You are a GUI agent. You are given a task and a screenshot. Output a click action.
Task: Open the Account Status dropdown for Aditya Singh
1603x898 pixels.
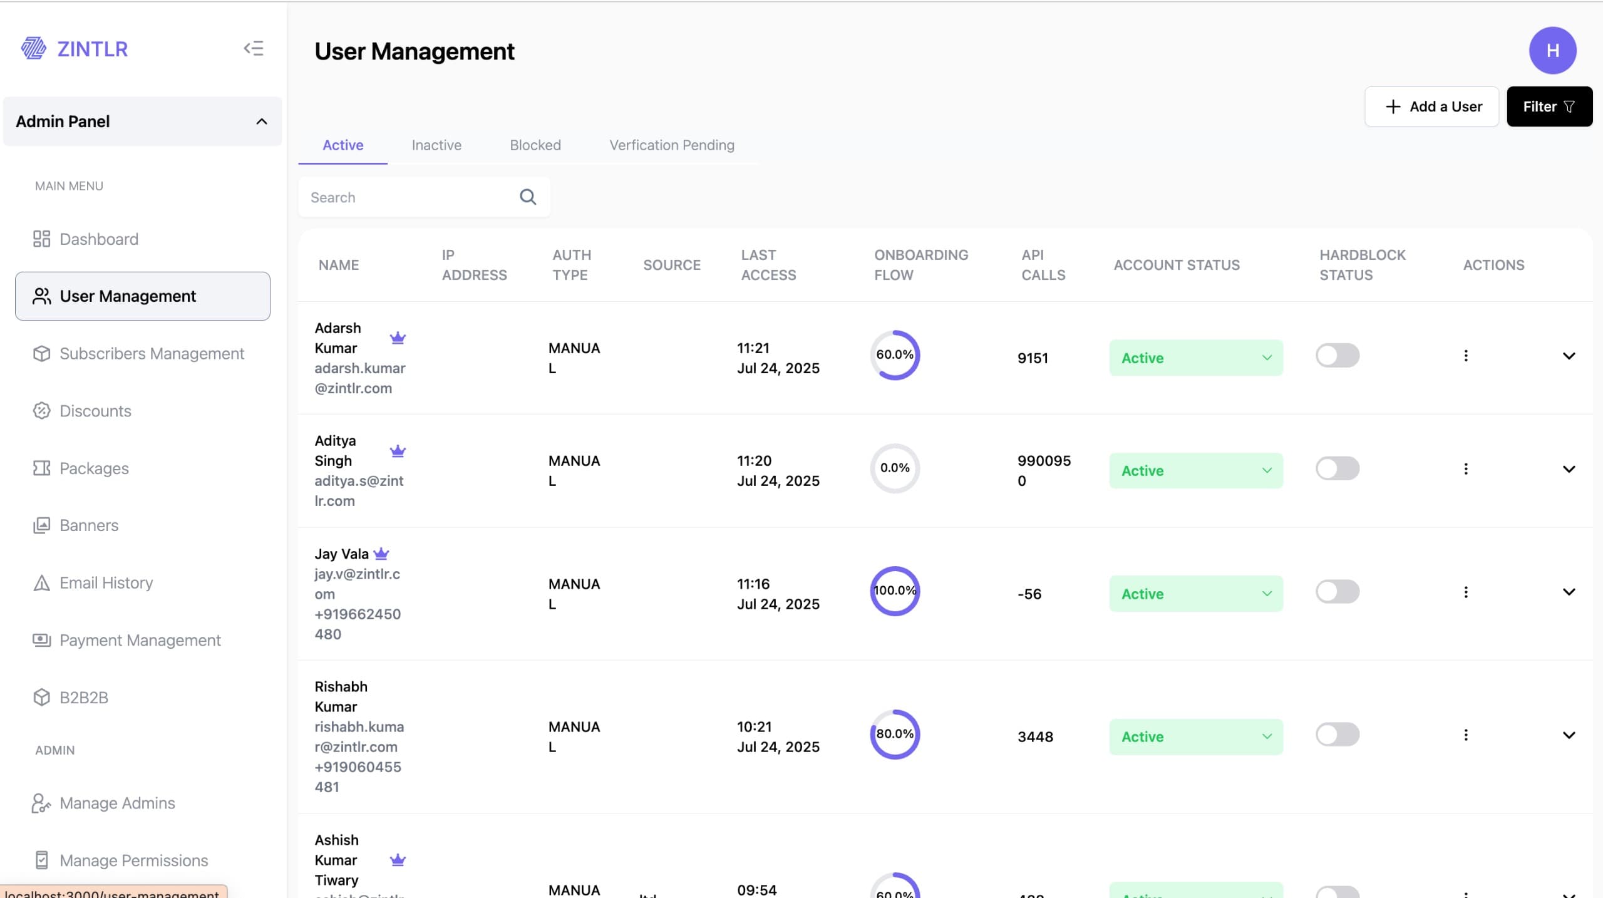[x=1195, y=470]
